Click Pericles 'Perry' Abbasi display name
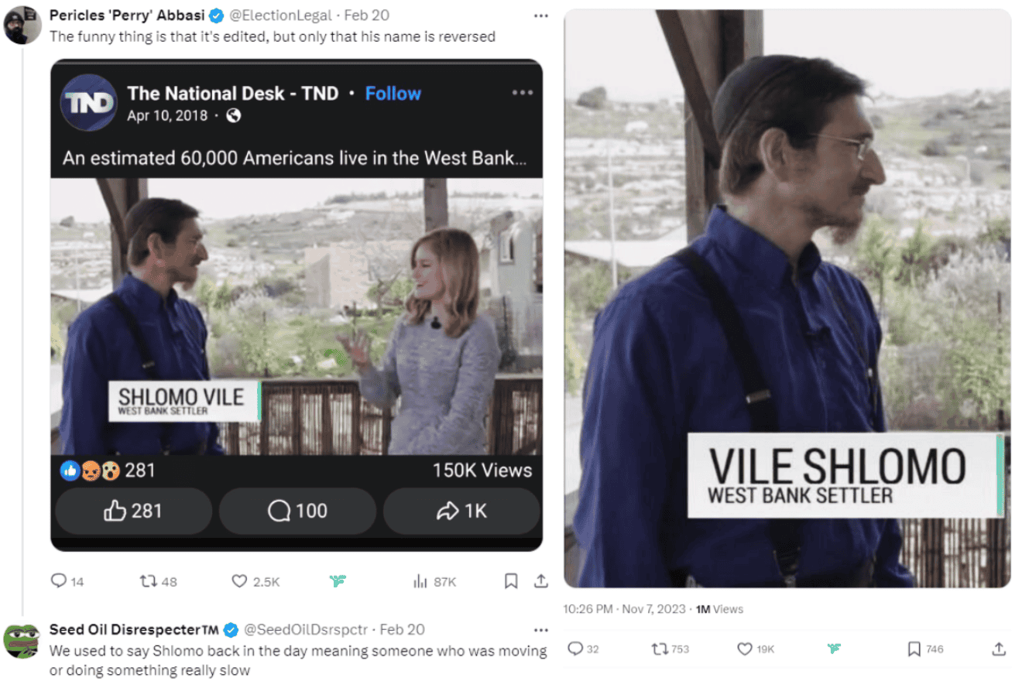 coord(128,15)
